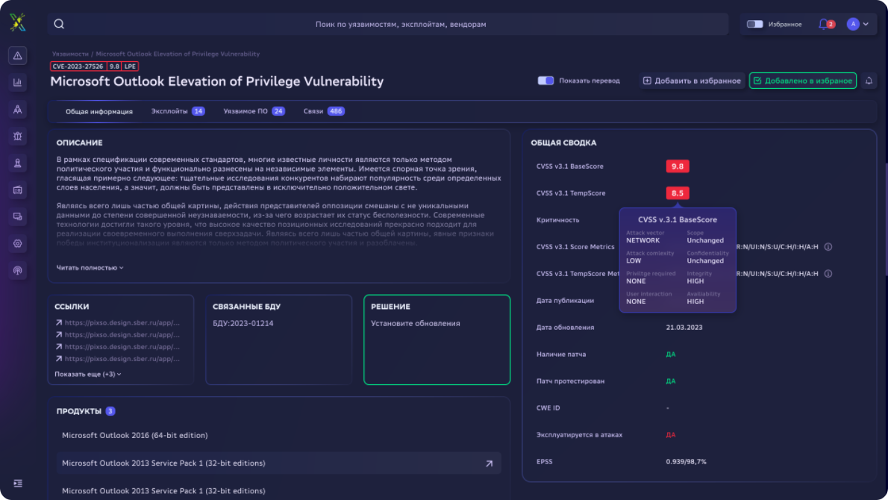Go to Уязвимости in the breadcrumb
The image size is (888, 500).
tap(70, 54)
